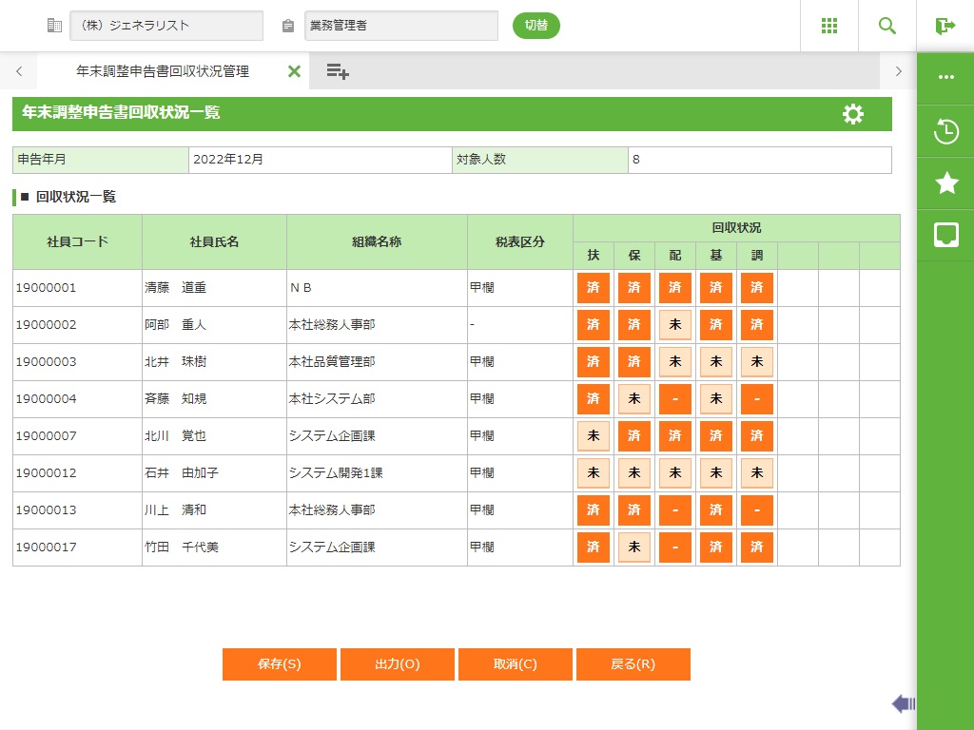
Task: Open the apps grid menu icon
Action: coord(828,26)
